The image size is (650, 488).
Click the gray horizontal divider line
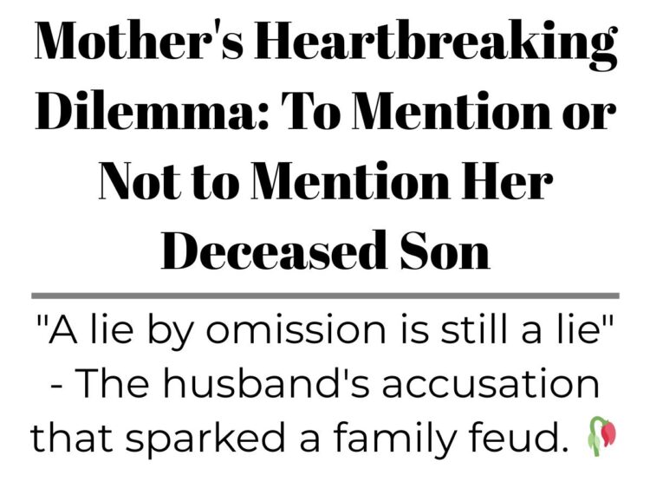325,296
